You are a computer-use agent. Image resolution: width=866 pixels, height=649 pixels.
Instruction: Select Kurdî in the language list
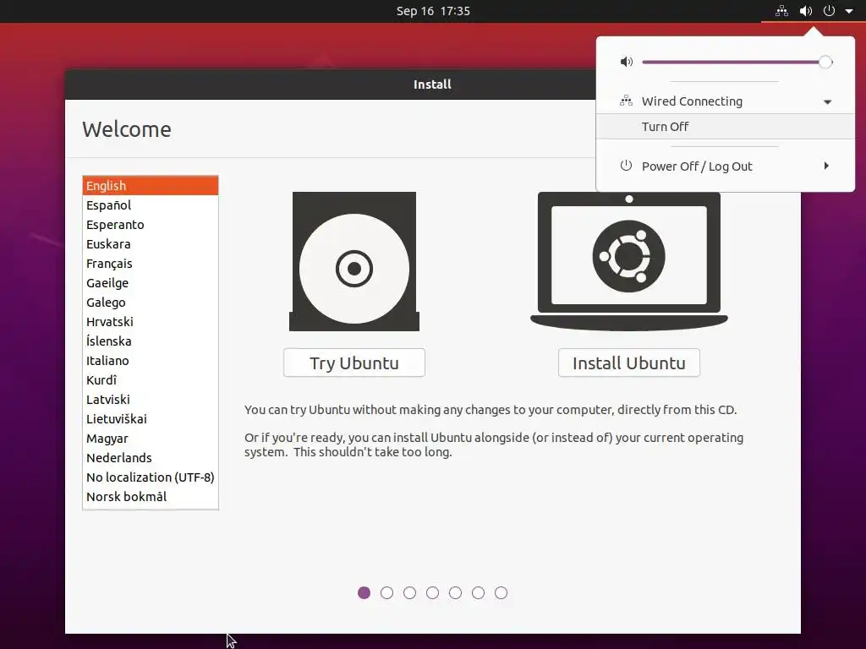tap(151, 379)
